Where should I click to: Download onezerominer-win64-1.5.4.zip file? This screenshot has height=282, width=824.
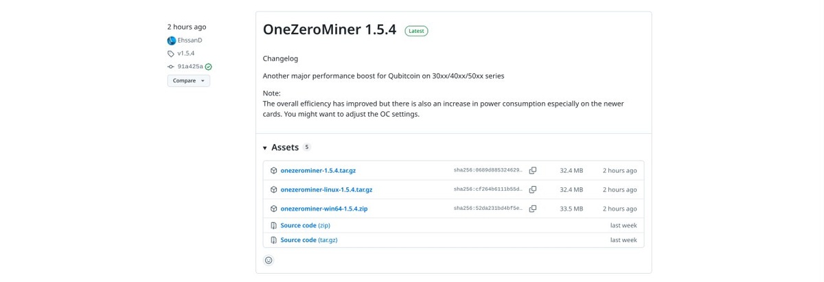(x=323, y=209)
